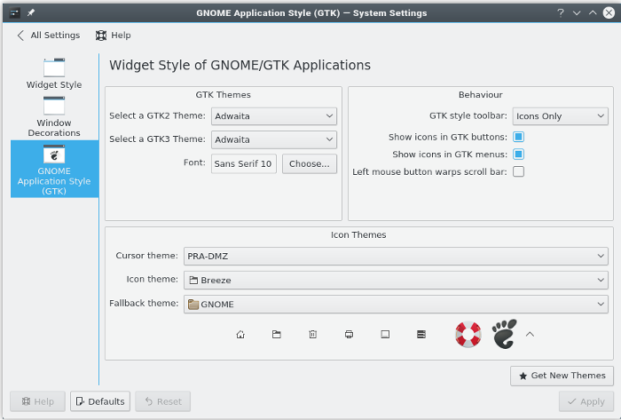Click the 'Fallback theme:' label
Image resolution: width=621 pixels, height=420 pixels.
(x=144, y=303)
